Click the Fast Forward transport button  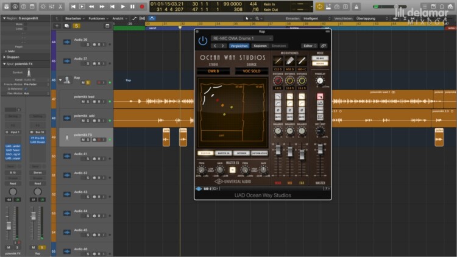(x=102, y=7)
